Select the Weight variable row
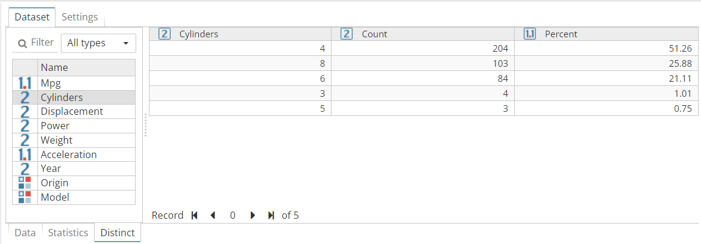The image size is (701, 244). coord(57,140)
